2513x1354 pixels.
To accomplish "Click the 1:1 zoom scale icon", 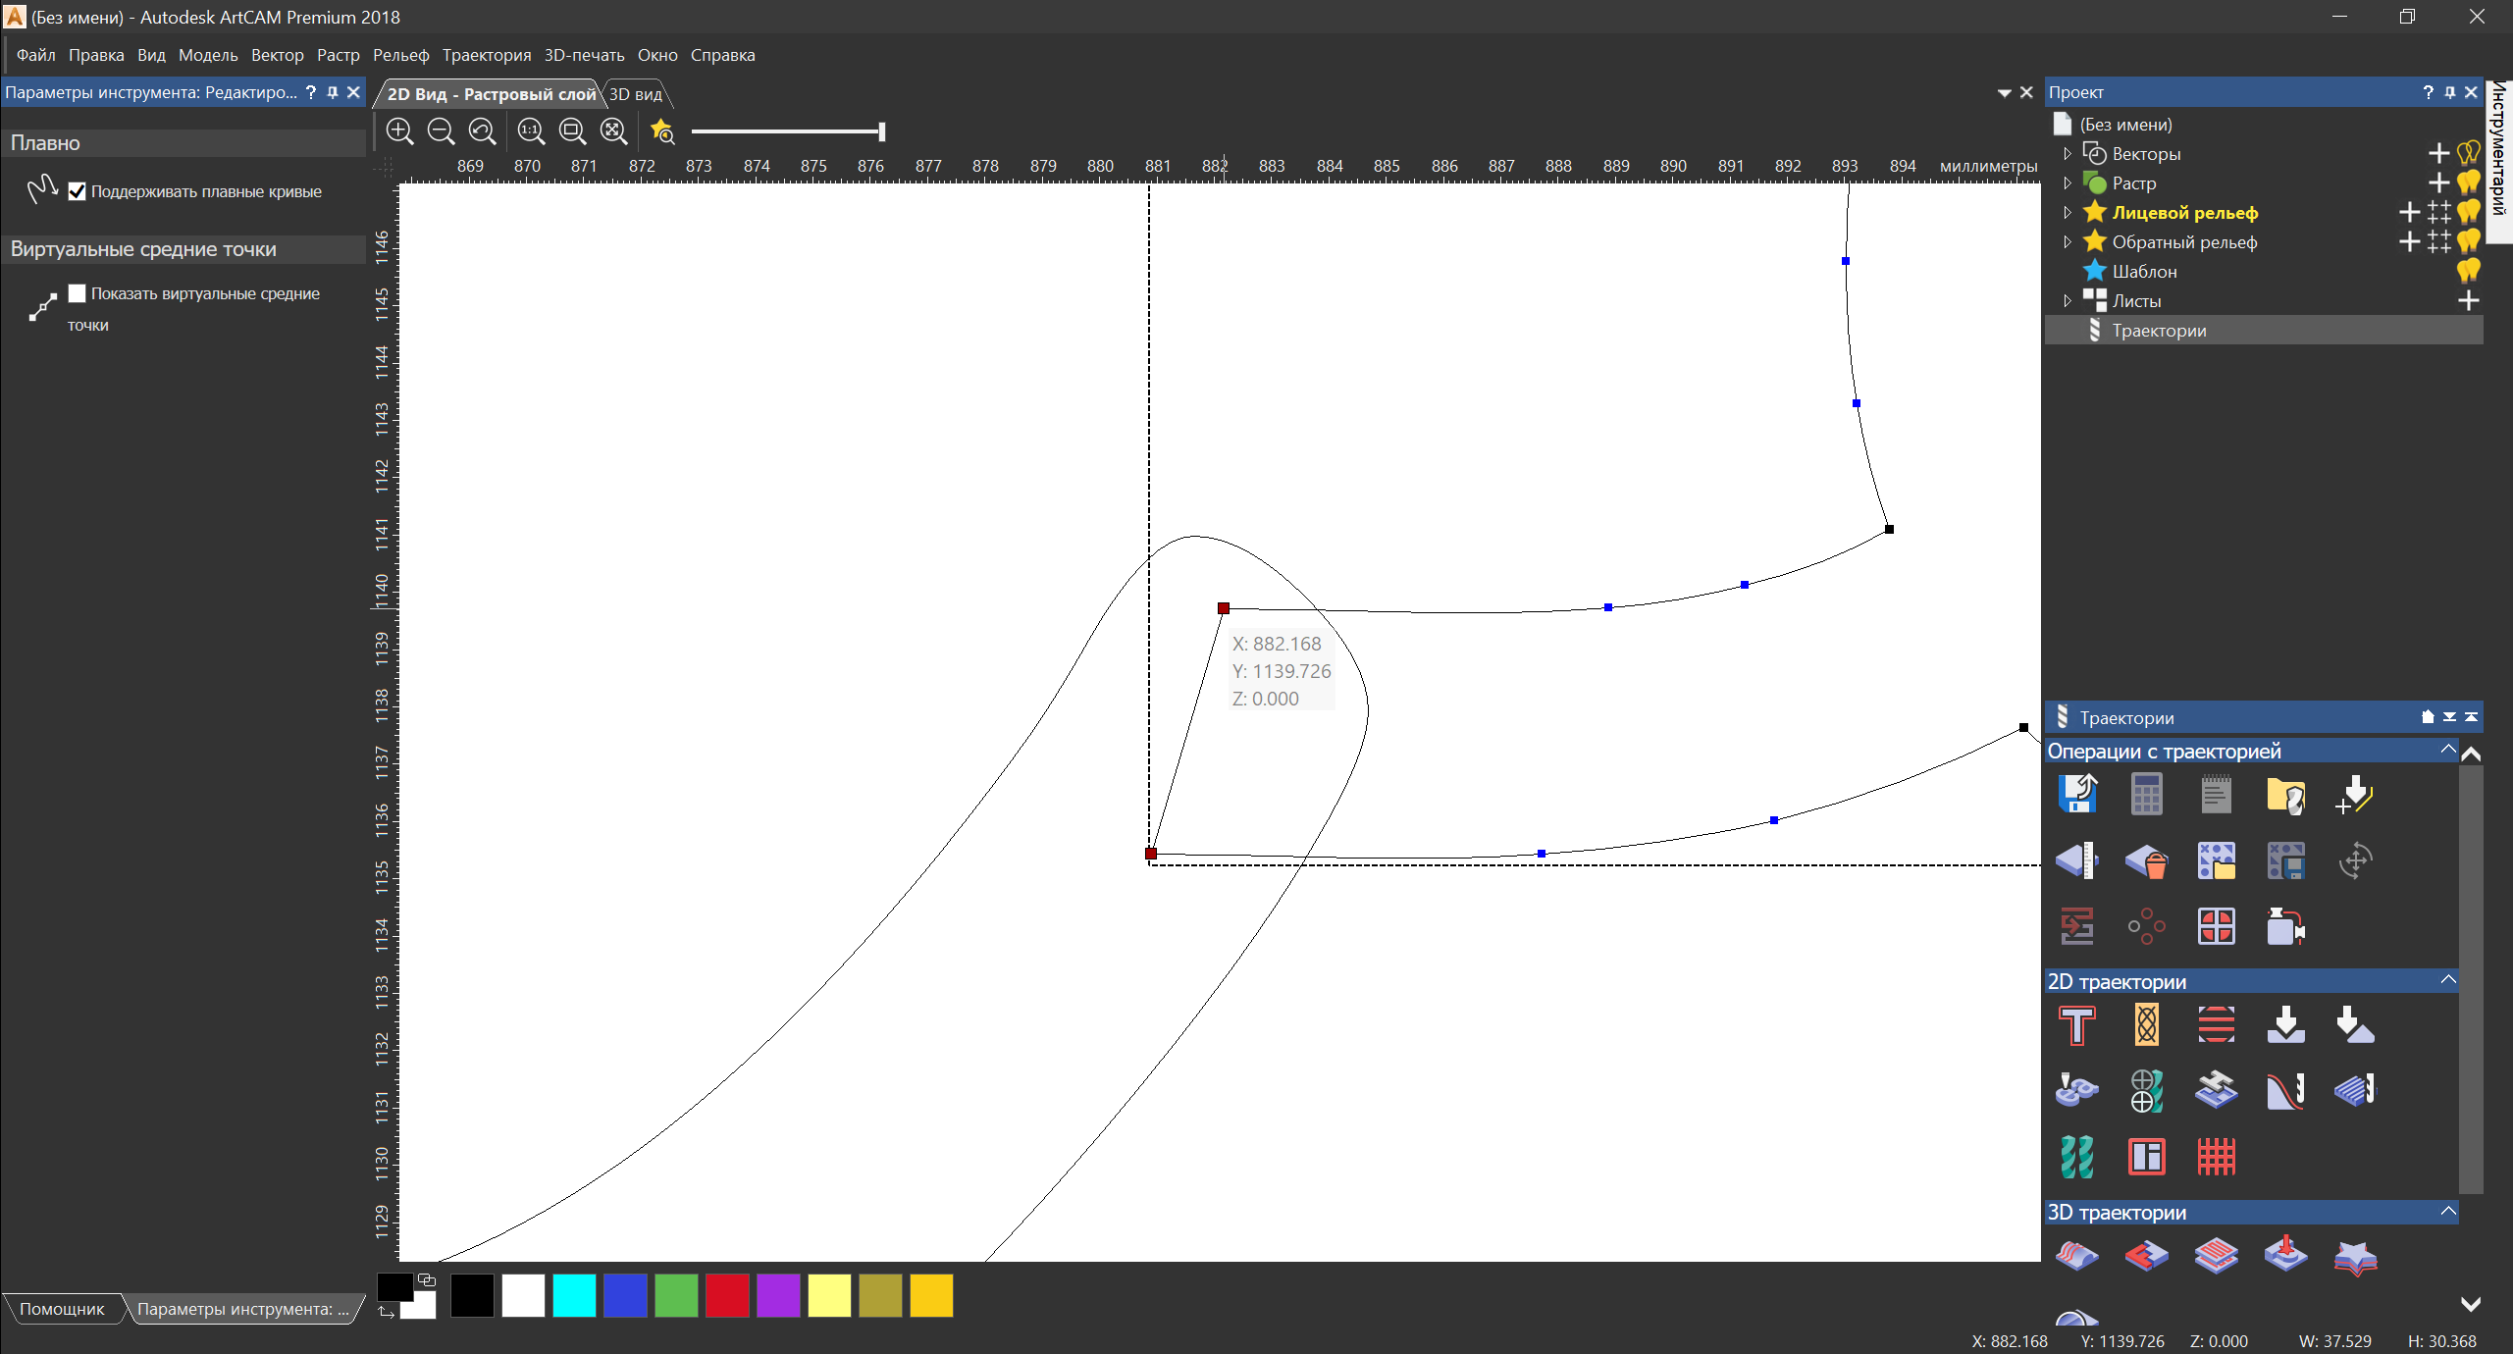I will (x=531, y=130).
